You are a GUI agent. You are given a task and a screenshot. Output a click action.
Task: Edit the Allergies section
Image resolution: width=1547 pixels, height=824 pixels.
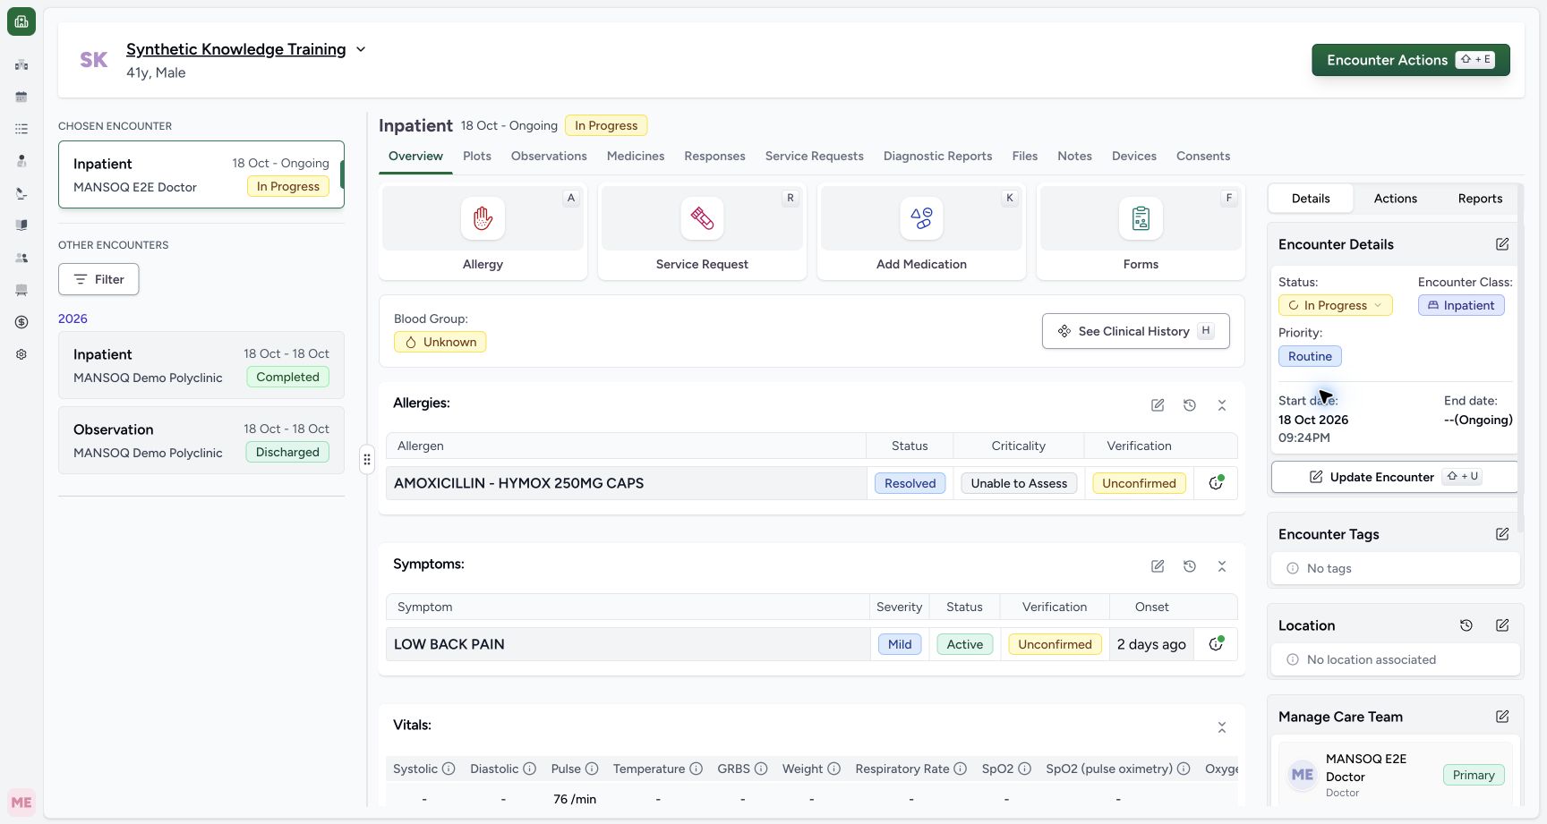1158,405
